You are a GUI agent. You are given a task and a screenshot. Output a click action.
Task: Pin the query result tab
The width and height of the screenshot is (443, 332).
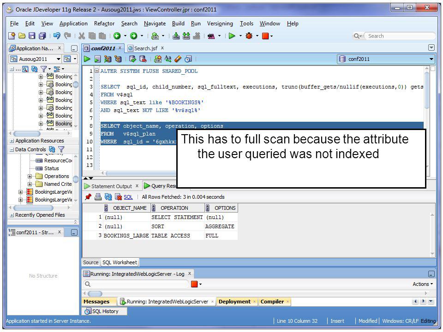coord(88,197)
